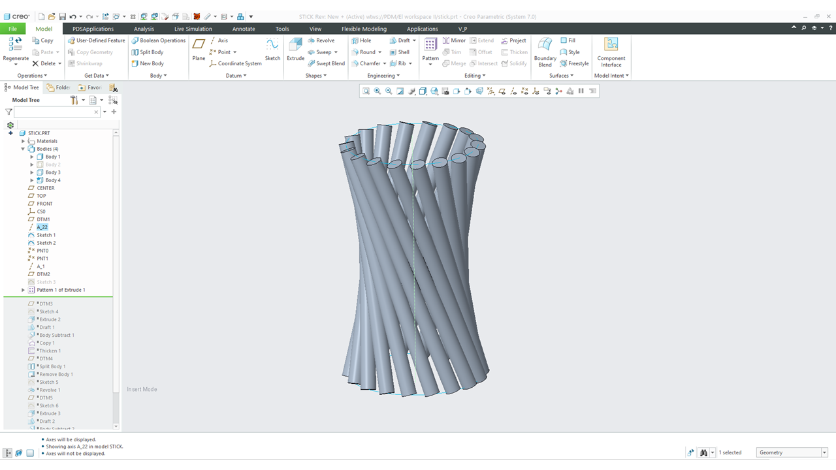Expand Pattern 1 of Extrude 1 node

tap(24, 290)
